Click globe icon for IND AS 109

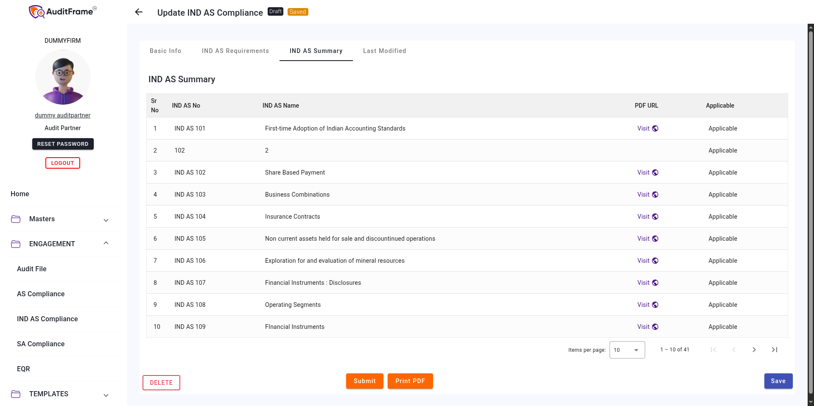pyautogui.click(x=655, y=327)
